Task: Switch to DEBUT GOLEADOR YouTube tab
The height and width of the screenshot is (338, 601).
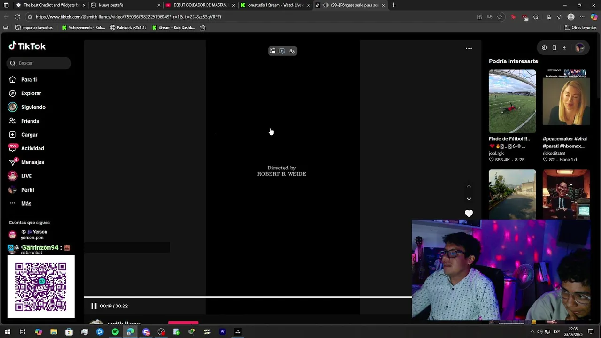Action: pyautogui.click(x=199, y=5)
